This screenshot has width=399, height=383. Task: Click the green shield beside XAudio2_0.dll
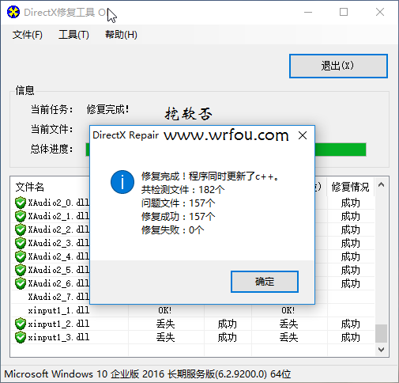click(21, 203)
